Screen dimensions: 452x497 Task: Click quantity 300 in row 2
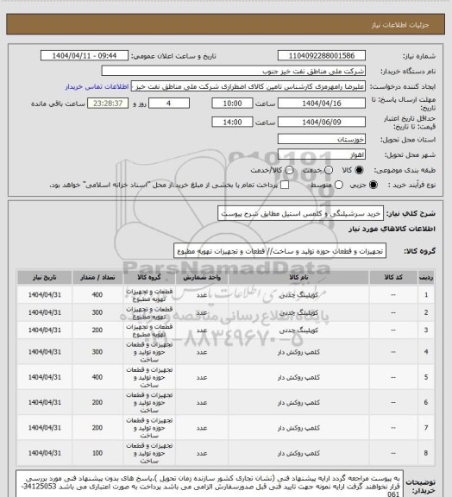pos(97,312)
